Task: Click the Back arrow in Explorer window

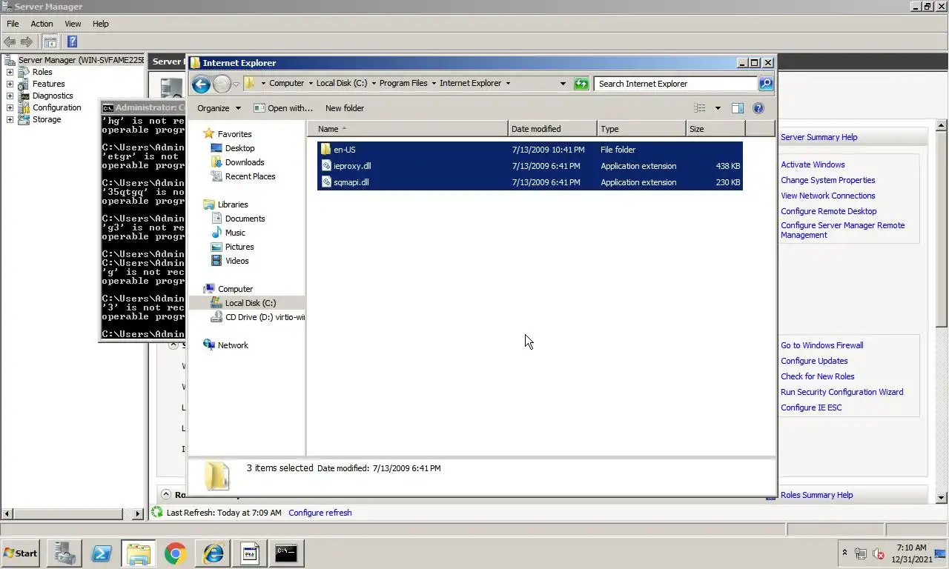Action: pos(200,84)
